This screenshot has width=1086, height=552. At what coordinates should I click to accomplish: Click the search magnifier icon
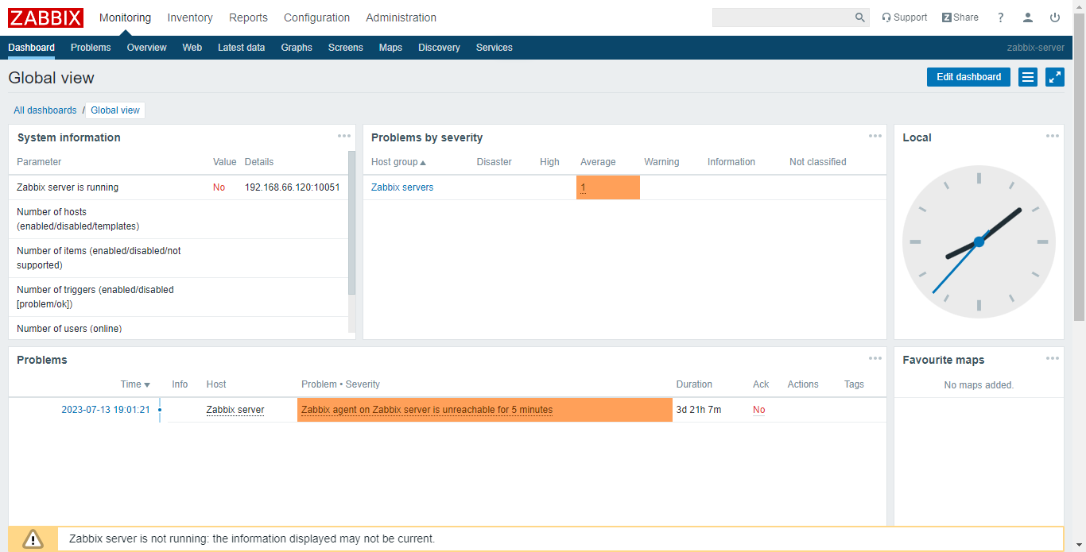(x=860, y=17)
